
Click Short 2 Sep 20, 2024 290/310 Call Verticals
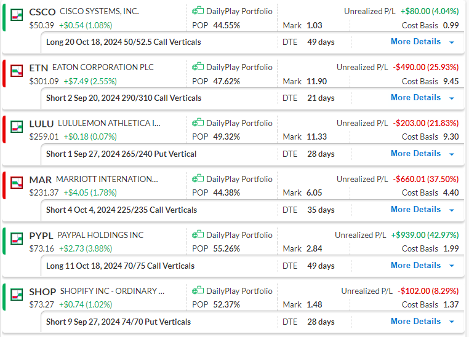[124, 98]
